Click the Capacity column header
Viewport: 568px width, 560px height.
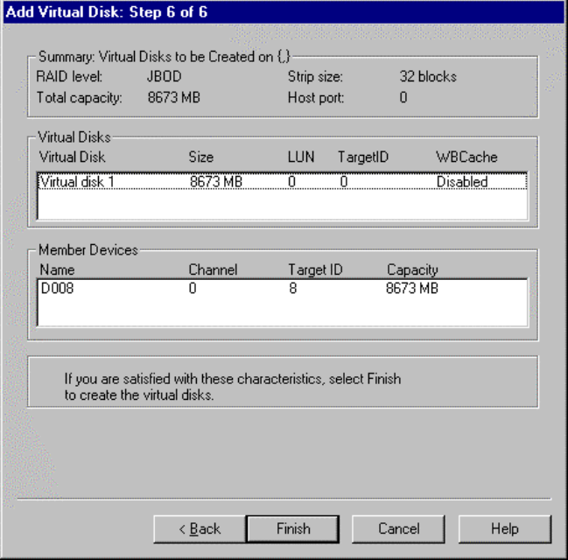pos(412,270)
